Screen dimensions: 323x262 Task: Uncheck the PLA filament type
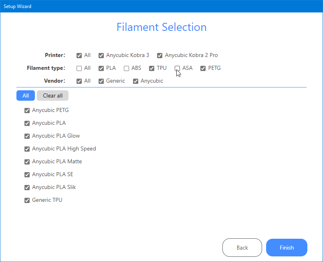[101, 68]
